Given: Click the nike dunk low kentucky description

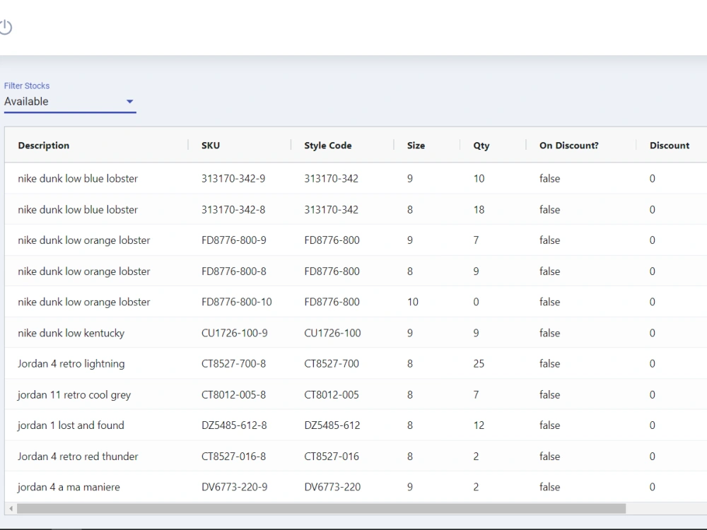Looking at the screenshot, I should [x=71, y=333].
